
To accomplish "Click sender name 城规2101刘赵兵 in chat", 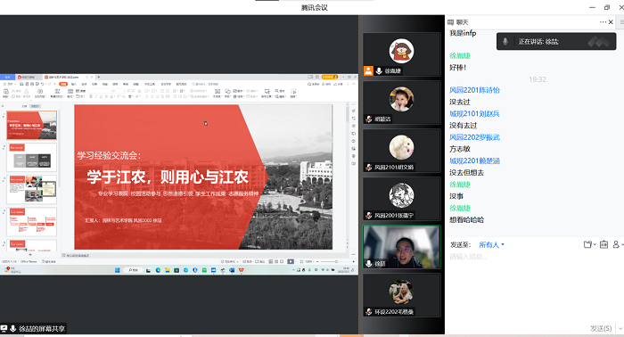I will point(474,114).
